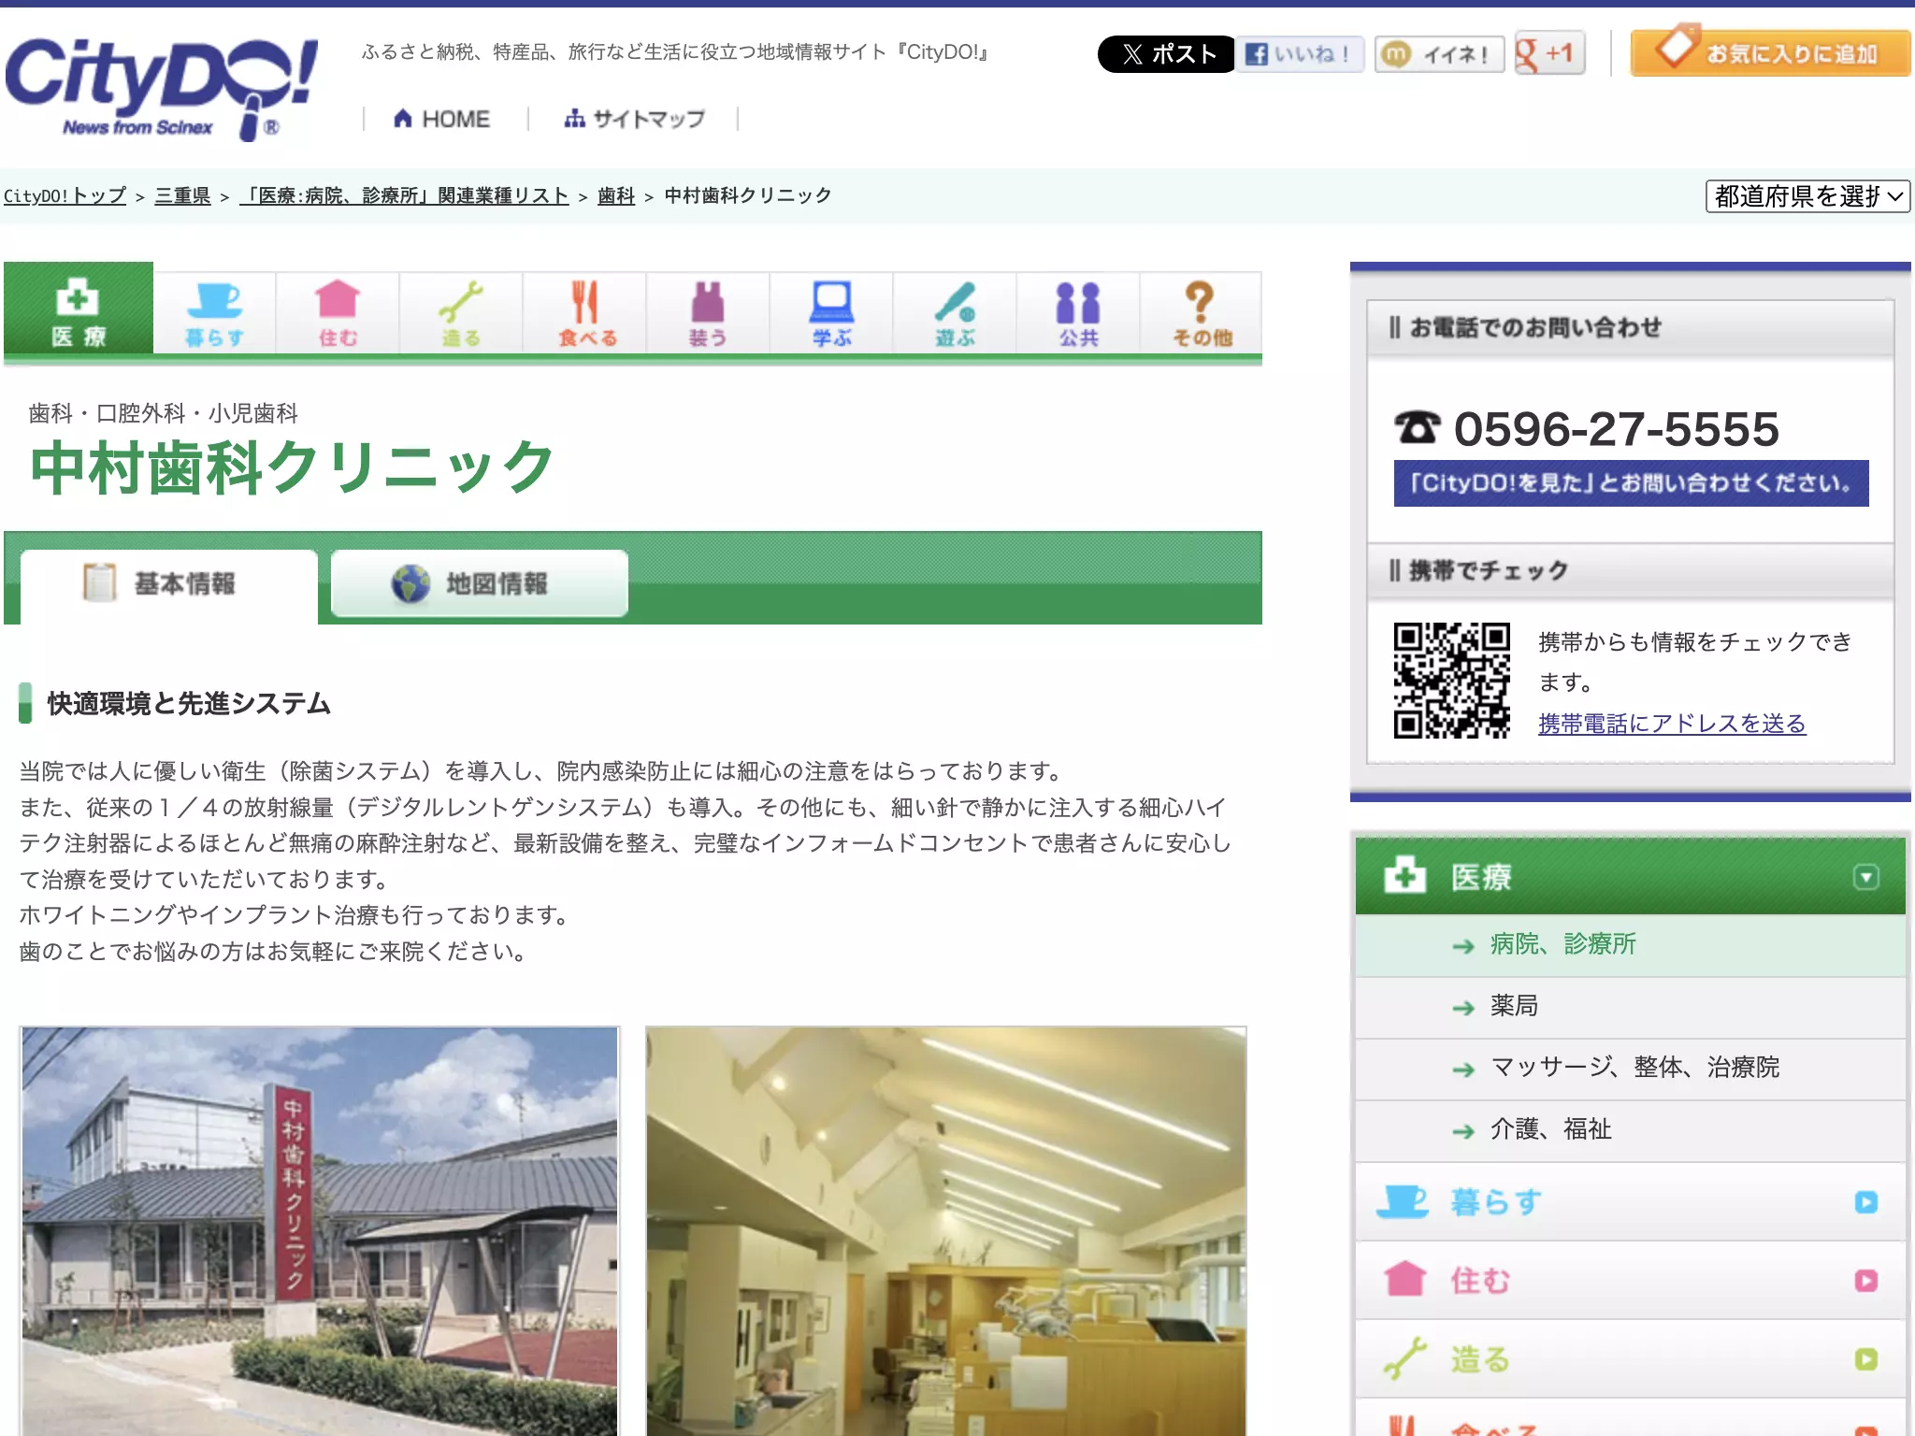This screenshot has width=1915, height=1436.
Task: Click 三重県 breadcrumb link
Action: click(182, 195)
